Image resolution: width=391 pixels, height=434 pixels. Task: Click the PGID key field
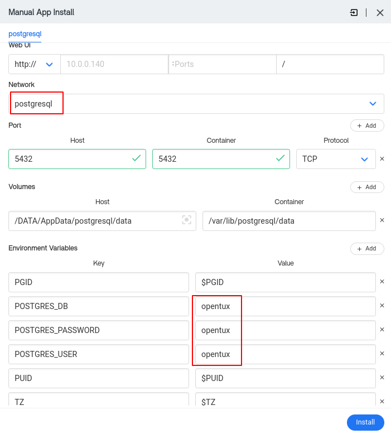[x=99, y=282]
